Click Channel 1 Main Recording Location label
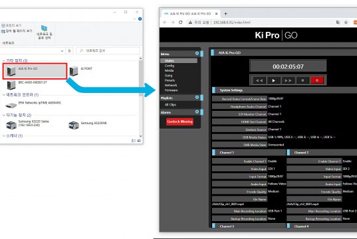Image resolution: width=357 pixels, height=239 pixels. tap(239, 211)
